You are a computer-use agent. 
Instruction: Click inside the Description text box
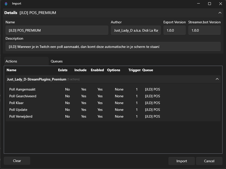(x=113, y=46)
